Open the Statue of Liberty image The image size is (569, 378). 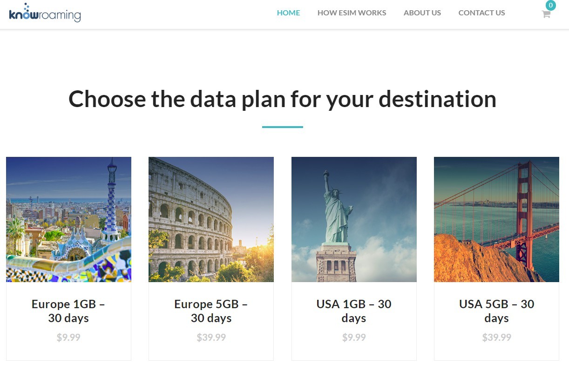(x=354, y=219)
